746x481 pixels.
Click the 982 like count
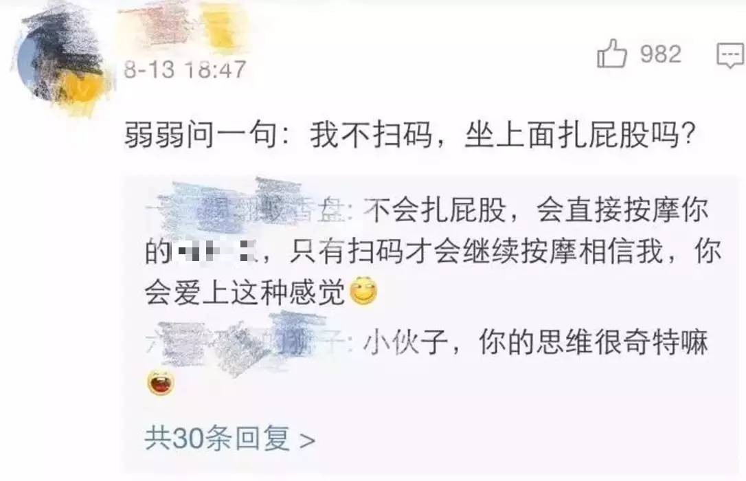(x=660, y=54)
